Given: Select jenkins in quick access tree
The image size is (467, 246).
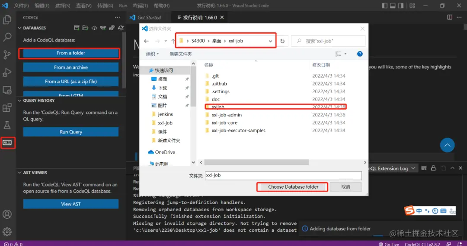Looking at the screenshot, I should coord(165,114).
